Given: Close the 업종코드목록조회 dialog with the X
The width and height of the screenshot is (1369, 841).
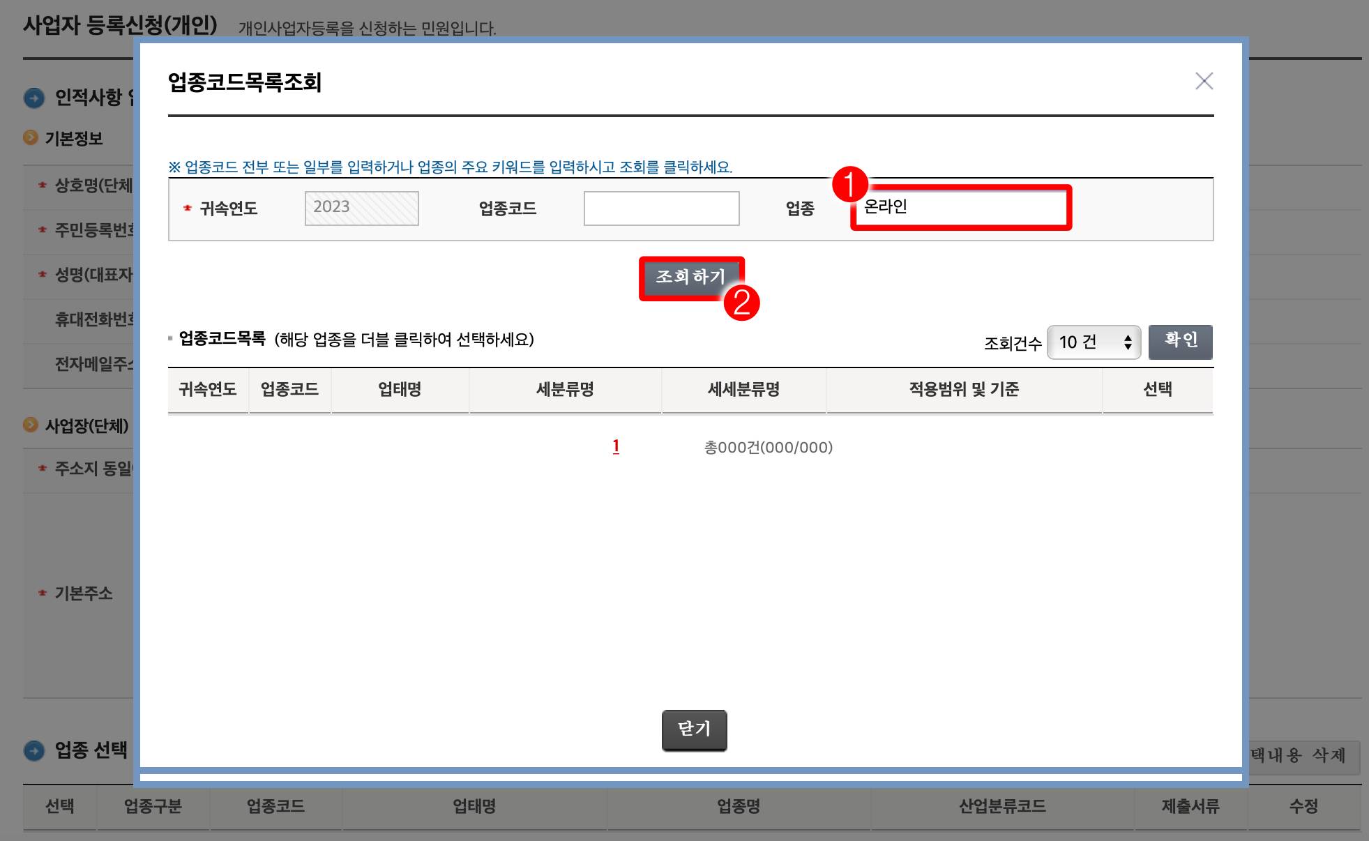Looking at the screenshot, I should [x=1204, y=82].
